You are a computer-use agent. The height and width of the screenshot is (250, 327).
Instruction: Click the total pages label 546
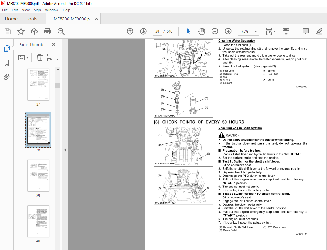[169, 31]
